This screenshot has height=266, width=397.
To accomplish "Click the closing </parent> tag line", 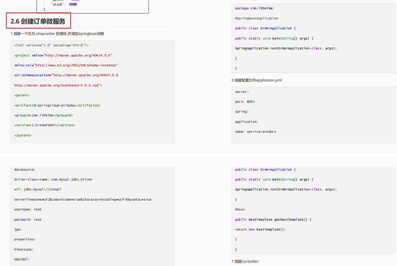I will [23, 135].
